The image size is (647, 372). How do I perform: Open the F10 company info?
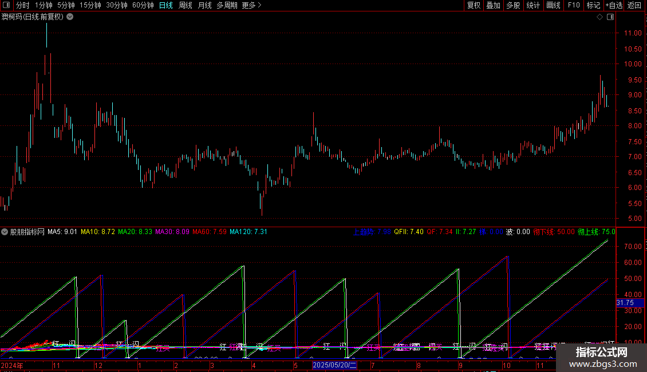[x=574, y=5]
